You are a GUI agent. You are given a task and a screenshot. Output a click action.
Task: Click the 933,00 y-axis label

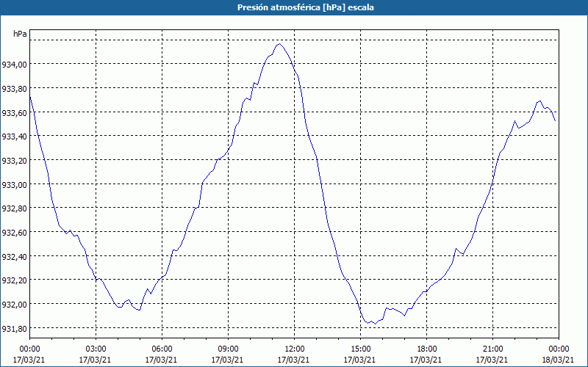click(14, 185)
